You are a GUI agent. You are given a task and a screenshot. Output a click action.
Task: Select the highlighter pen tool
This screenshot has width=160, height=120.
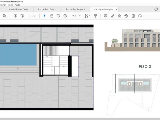click(x=112, y=16)
